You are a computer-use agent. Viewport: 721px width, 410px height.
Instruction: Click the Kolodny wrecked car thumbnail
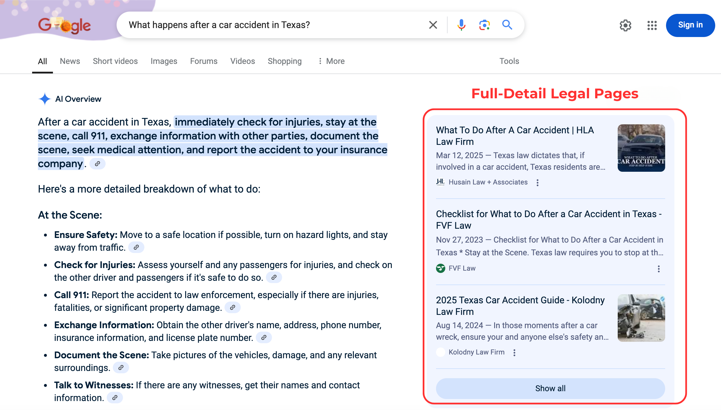click(x=641, y=318)
